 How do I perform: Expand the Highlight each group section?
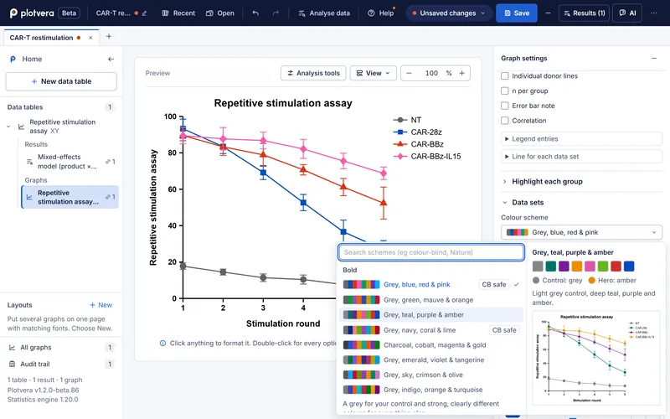pos(581,181)
